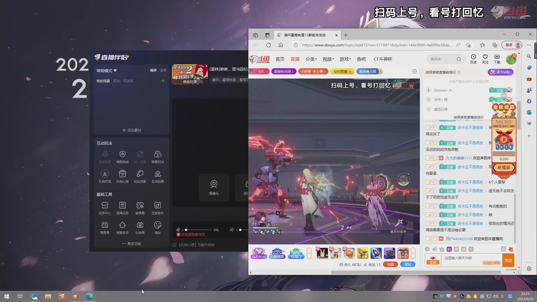Click the 抢福袋 button
The image size is (537, 302).
click(504, 167)
